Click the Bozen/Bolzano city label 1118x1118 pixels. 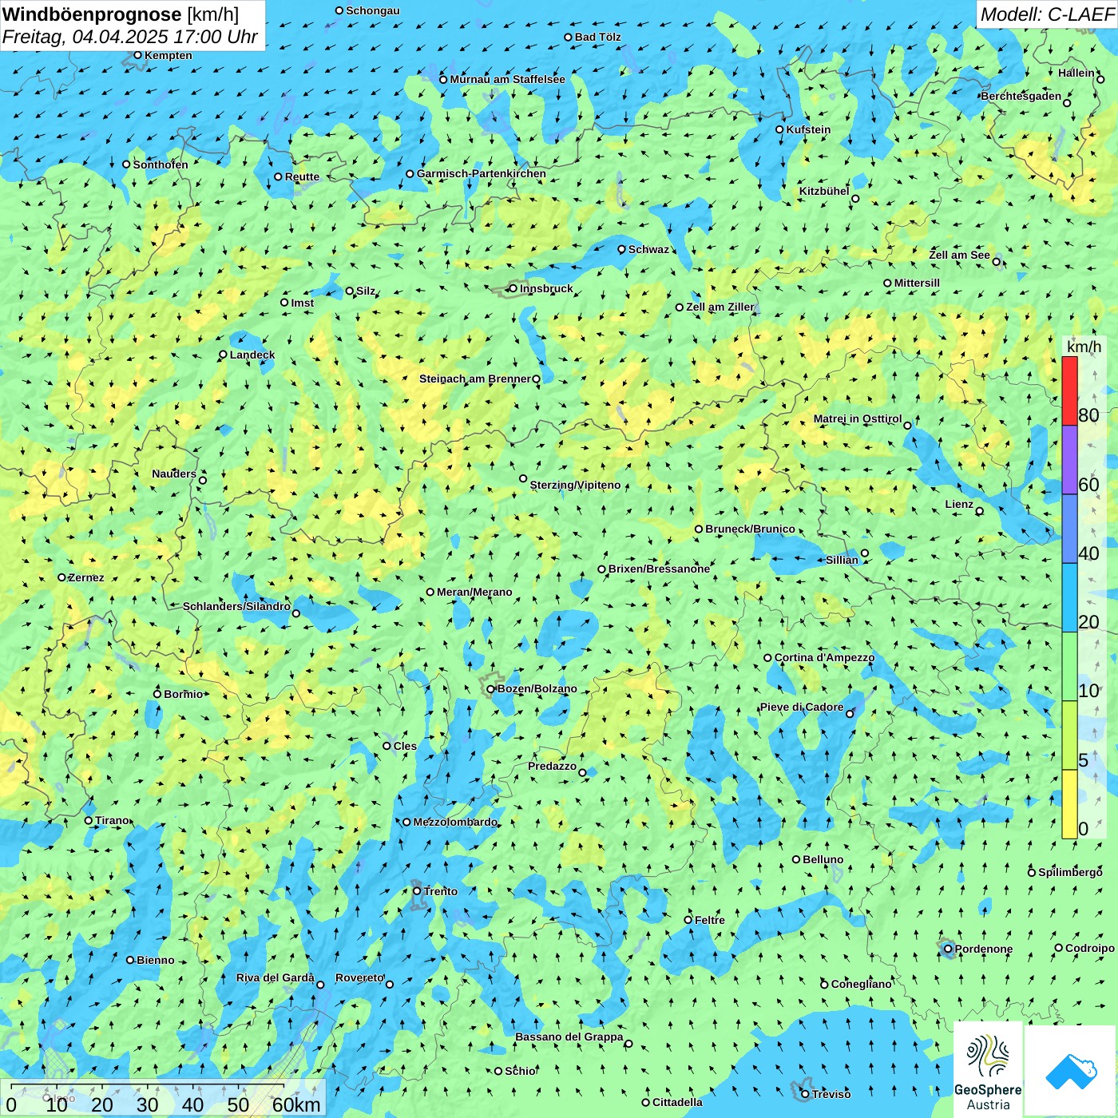point(537,688)
